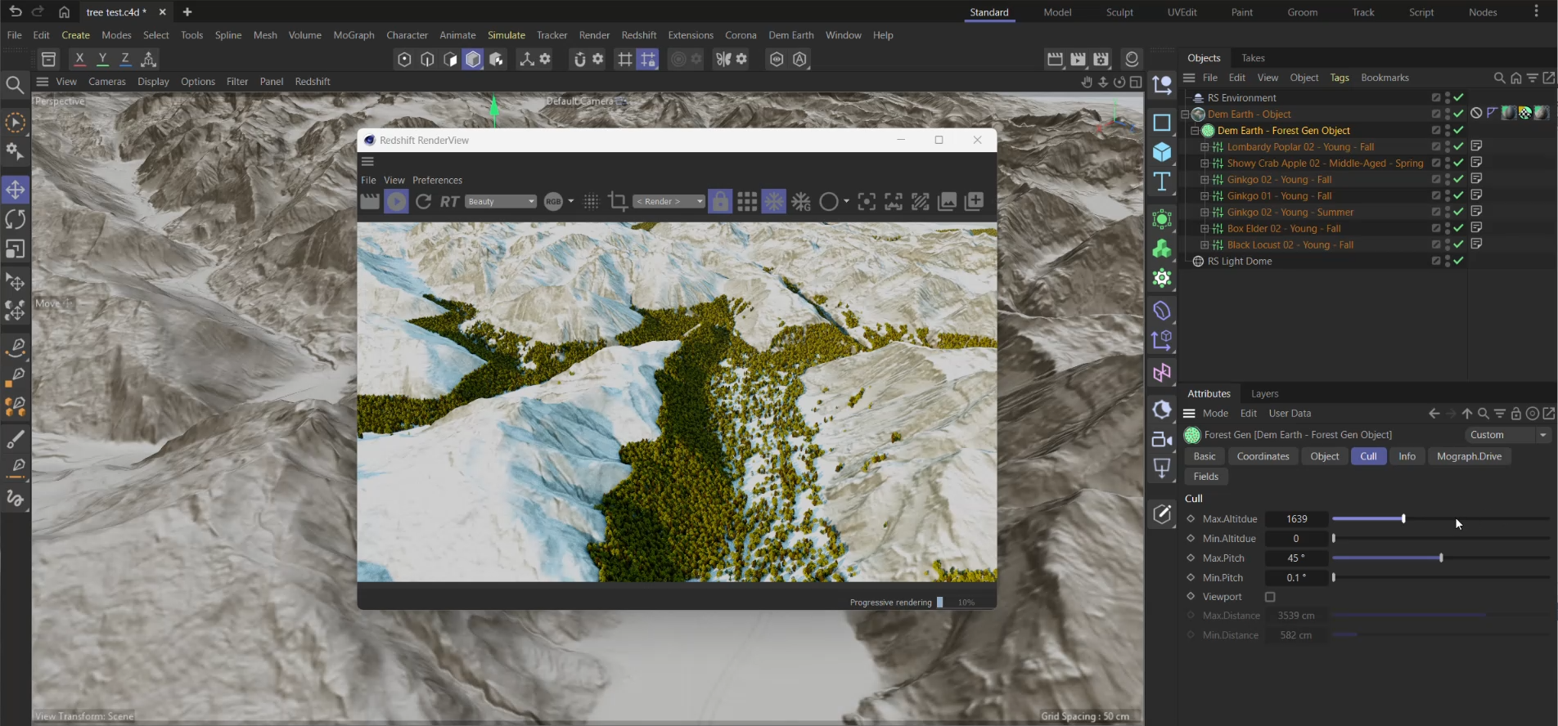Screen dimensions: 1558x726
Task: Toggle enable checkmark for Lombardy Poplar 02
Action: pyautogui.click(x=1458, y=146)
